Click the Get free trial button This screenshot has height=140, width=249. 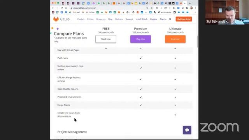coord(184,19)
